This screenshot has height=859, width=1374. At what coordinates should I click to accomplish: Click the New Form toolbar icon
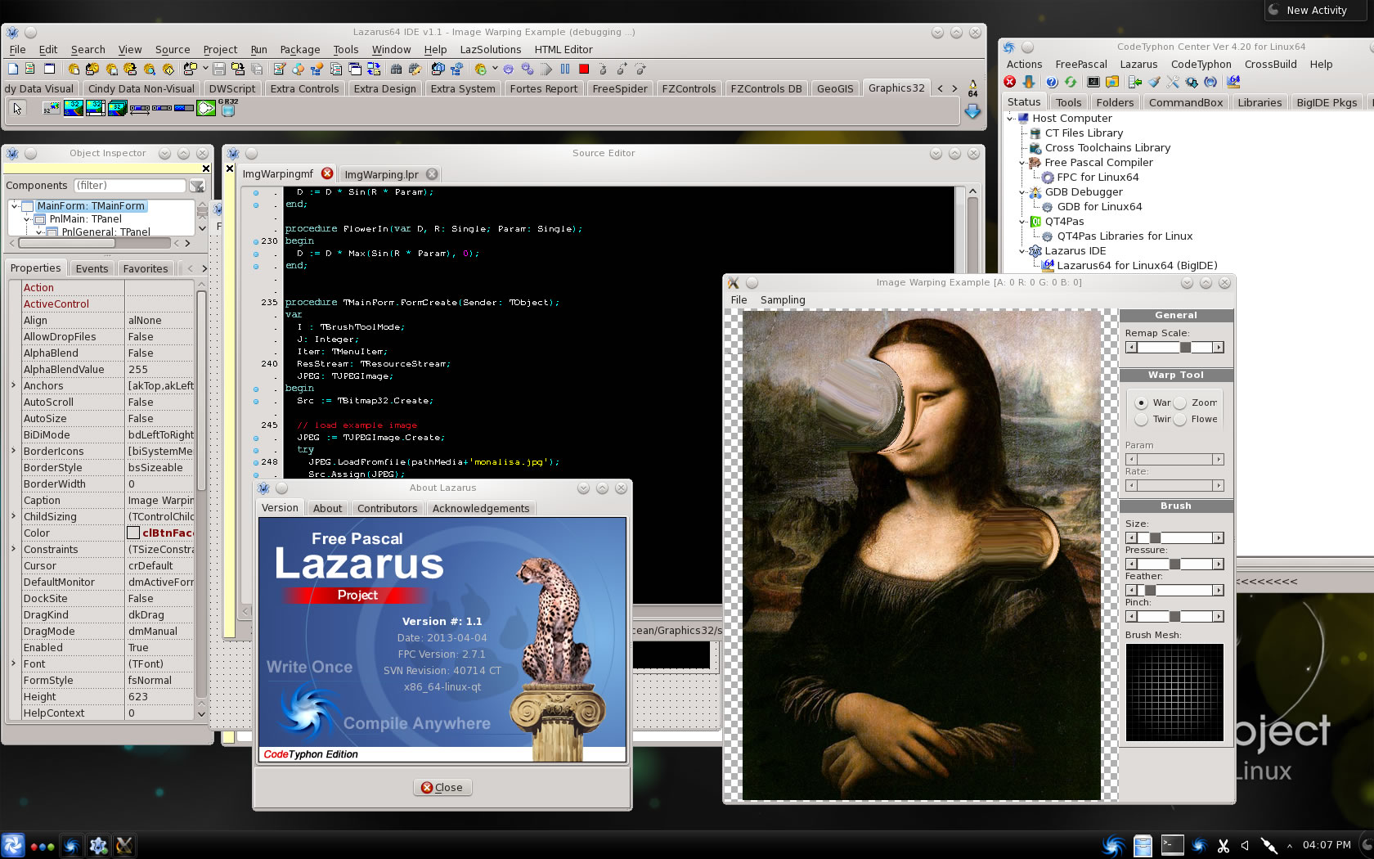coord(49,69)
